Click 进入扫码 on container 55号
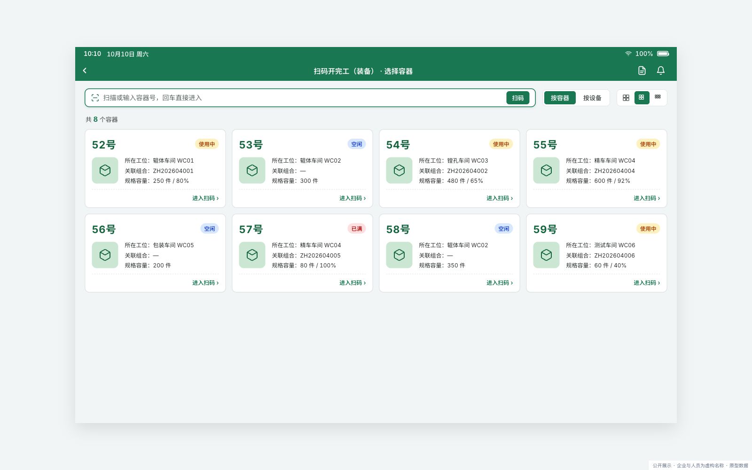This screenshot has width=752, height=470. pyautogui.click(x=647, y=198)
